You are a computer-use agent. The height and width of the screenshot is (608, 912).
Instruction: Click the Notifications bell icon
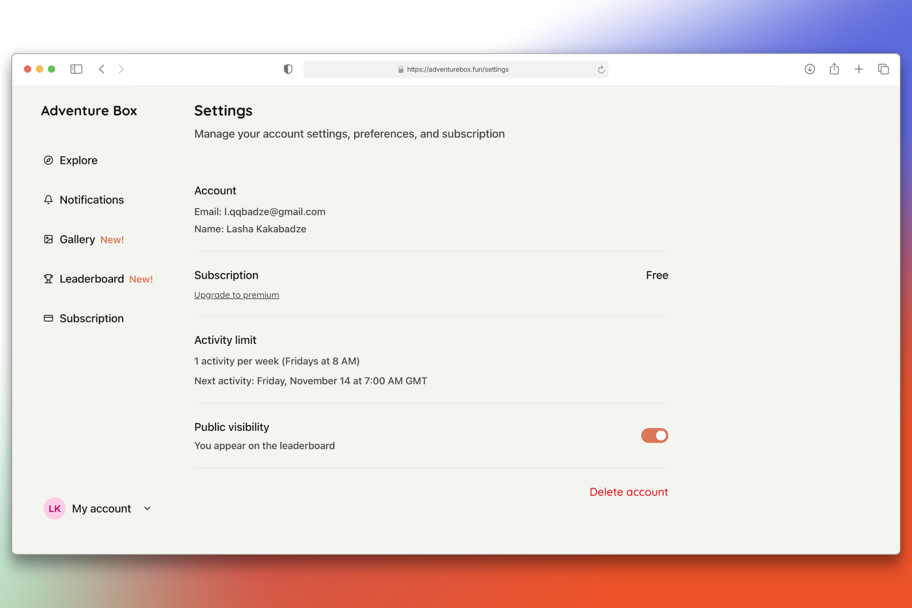point(48,200)
